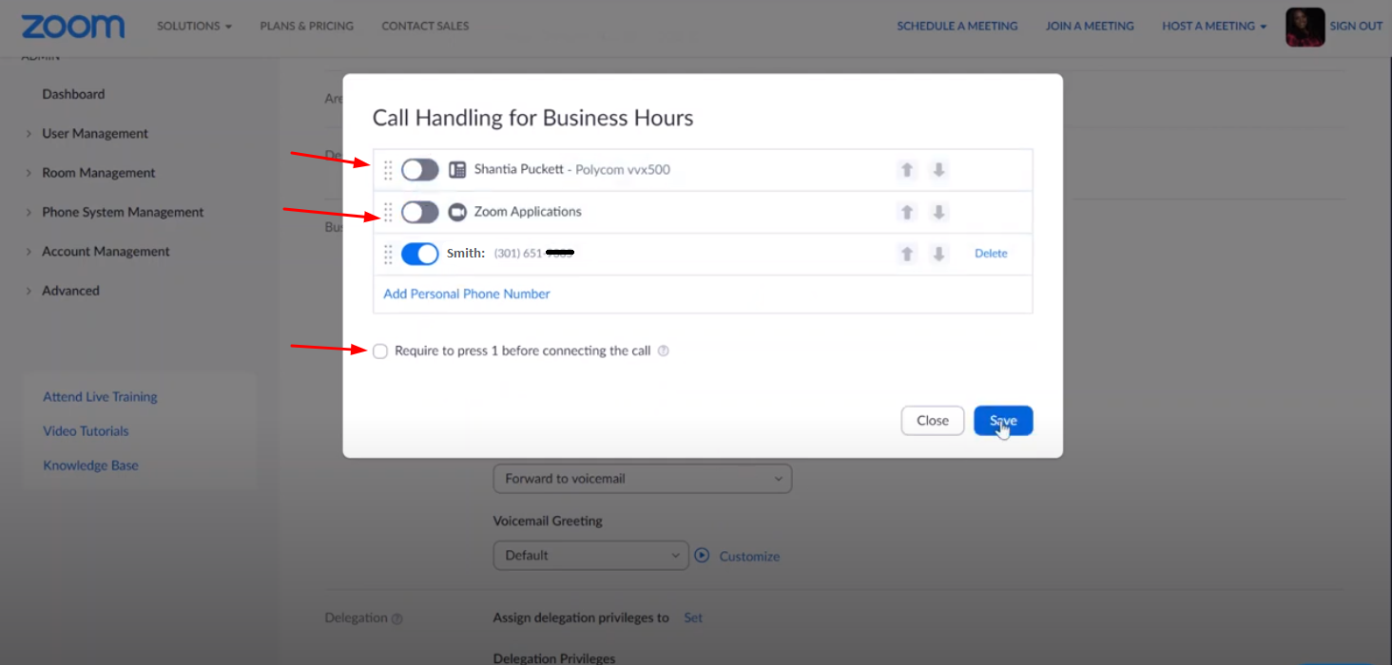
Task: Click Schedule a Meeting
Action: click(x=957, y=26)
